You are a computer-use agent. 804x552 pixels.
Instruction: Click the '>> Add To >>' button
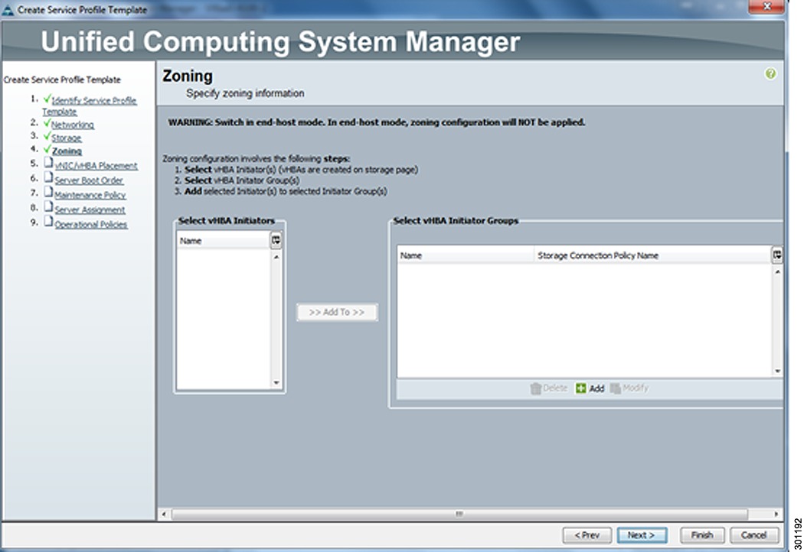pos(337,312)
